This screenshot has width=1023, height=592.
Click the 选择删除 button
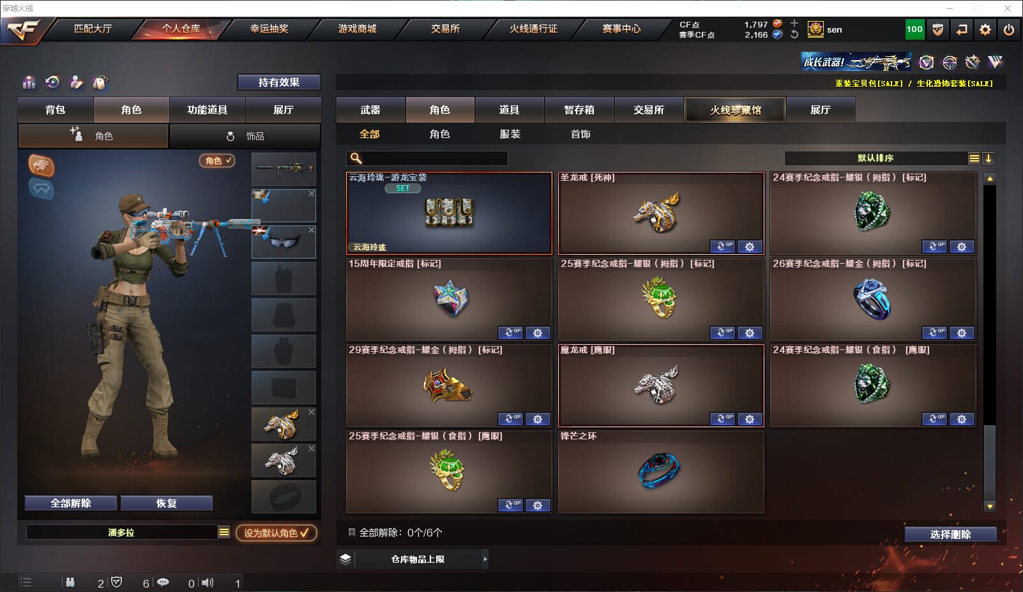(x=950, y=535)
